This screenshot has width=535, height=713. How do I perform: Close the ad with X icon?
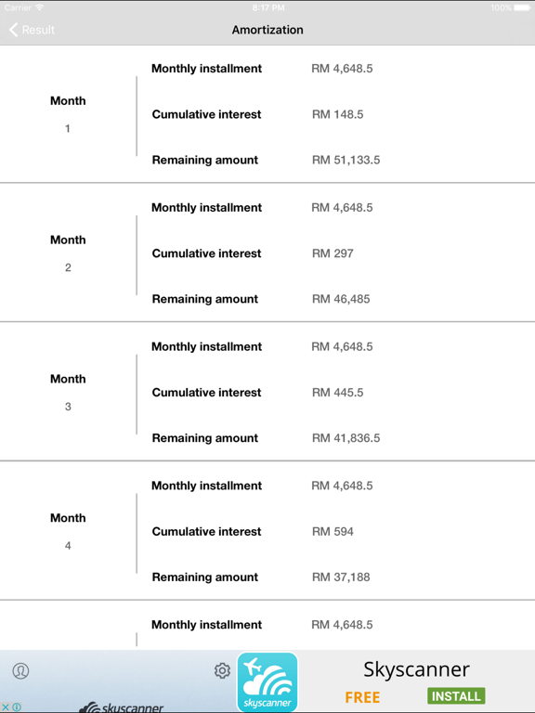pyautogui.click(x=6, y=707)
